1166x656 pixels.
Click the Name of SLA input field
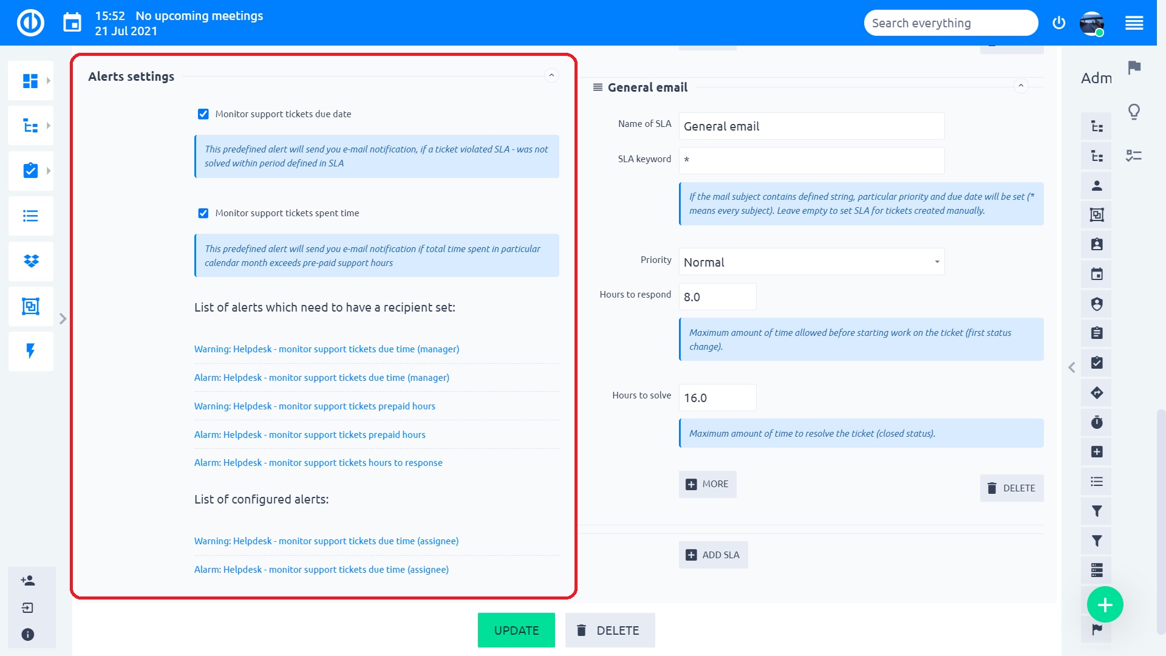pos(811,126)
